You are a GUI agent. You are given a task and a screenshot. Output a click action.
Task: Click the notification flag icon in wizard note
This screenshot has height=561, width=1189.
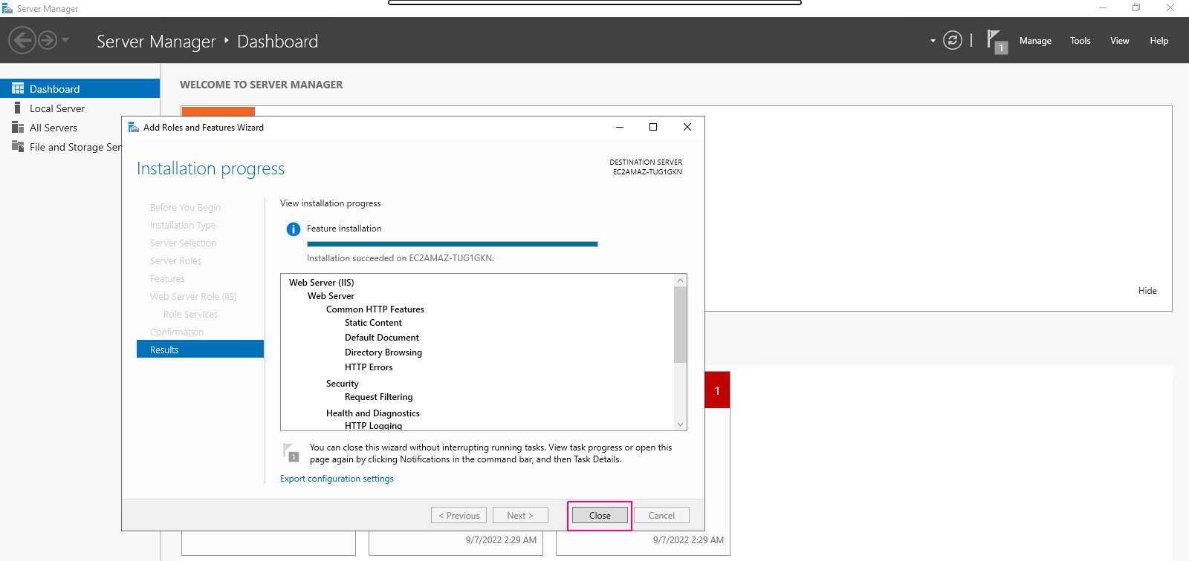click(291, 452)
